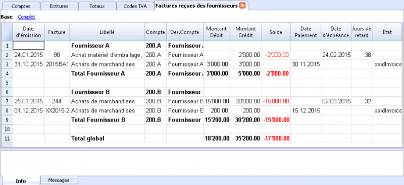Go to the Totaux tab

pyautogui.click(x=97, y=7)
